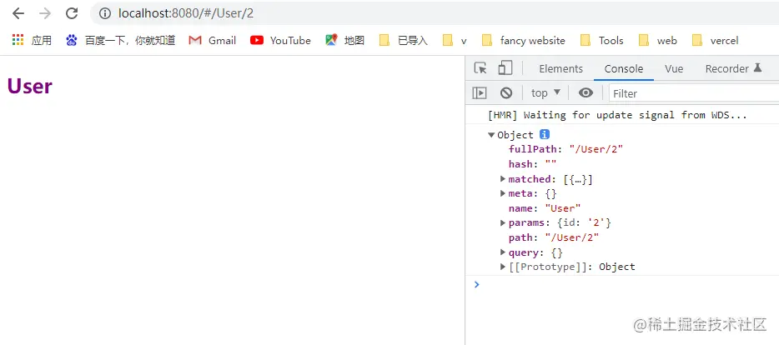Open the 百度一下，你就知道 bookmark
This screenshot has height=345, width=779.
[120, 40]
